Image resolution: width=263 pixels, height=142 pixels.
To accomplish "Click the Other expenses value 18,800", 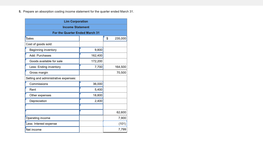I will 91,95.
